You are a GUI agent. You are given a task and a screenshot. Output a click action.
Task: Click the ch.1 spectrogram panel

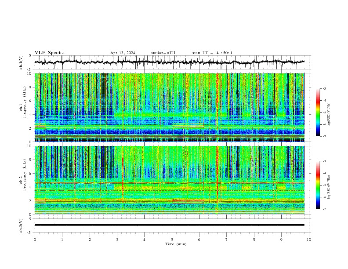pos(169,107)
